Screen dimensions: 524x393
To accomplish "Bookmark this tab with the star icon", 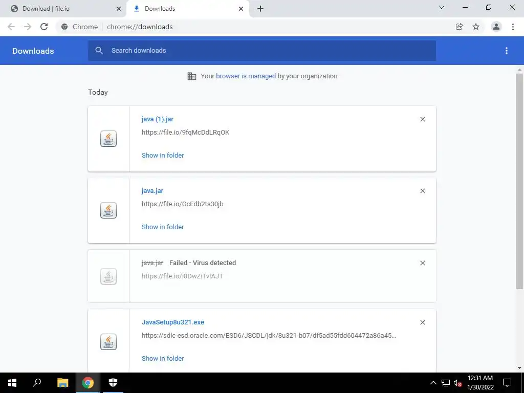I will pyautogui.click(x=476, y=27).
